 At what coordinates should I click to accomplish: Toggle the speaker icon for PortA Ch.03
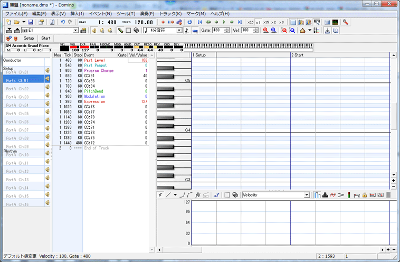tap(47, 96)
